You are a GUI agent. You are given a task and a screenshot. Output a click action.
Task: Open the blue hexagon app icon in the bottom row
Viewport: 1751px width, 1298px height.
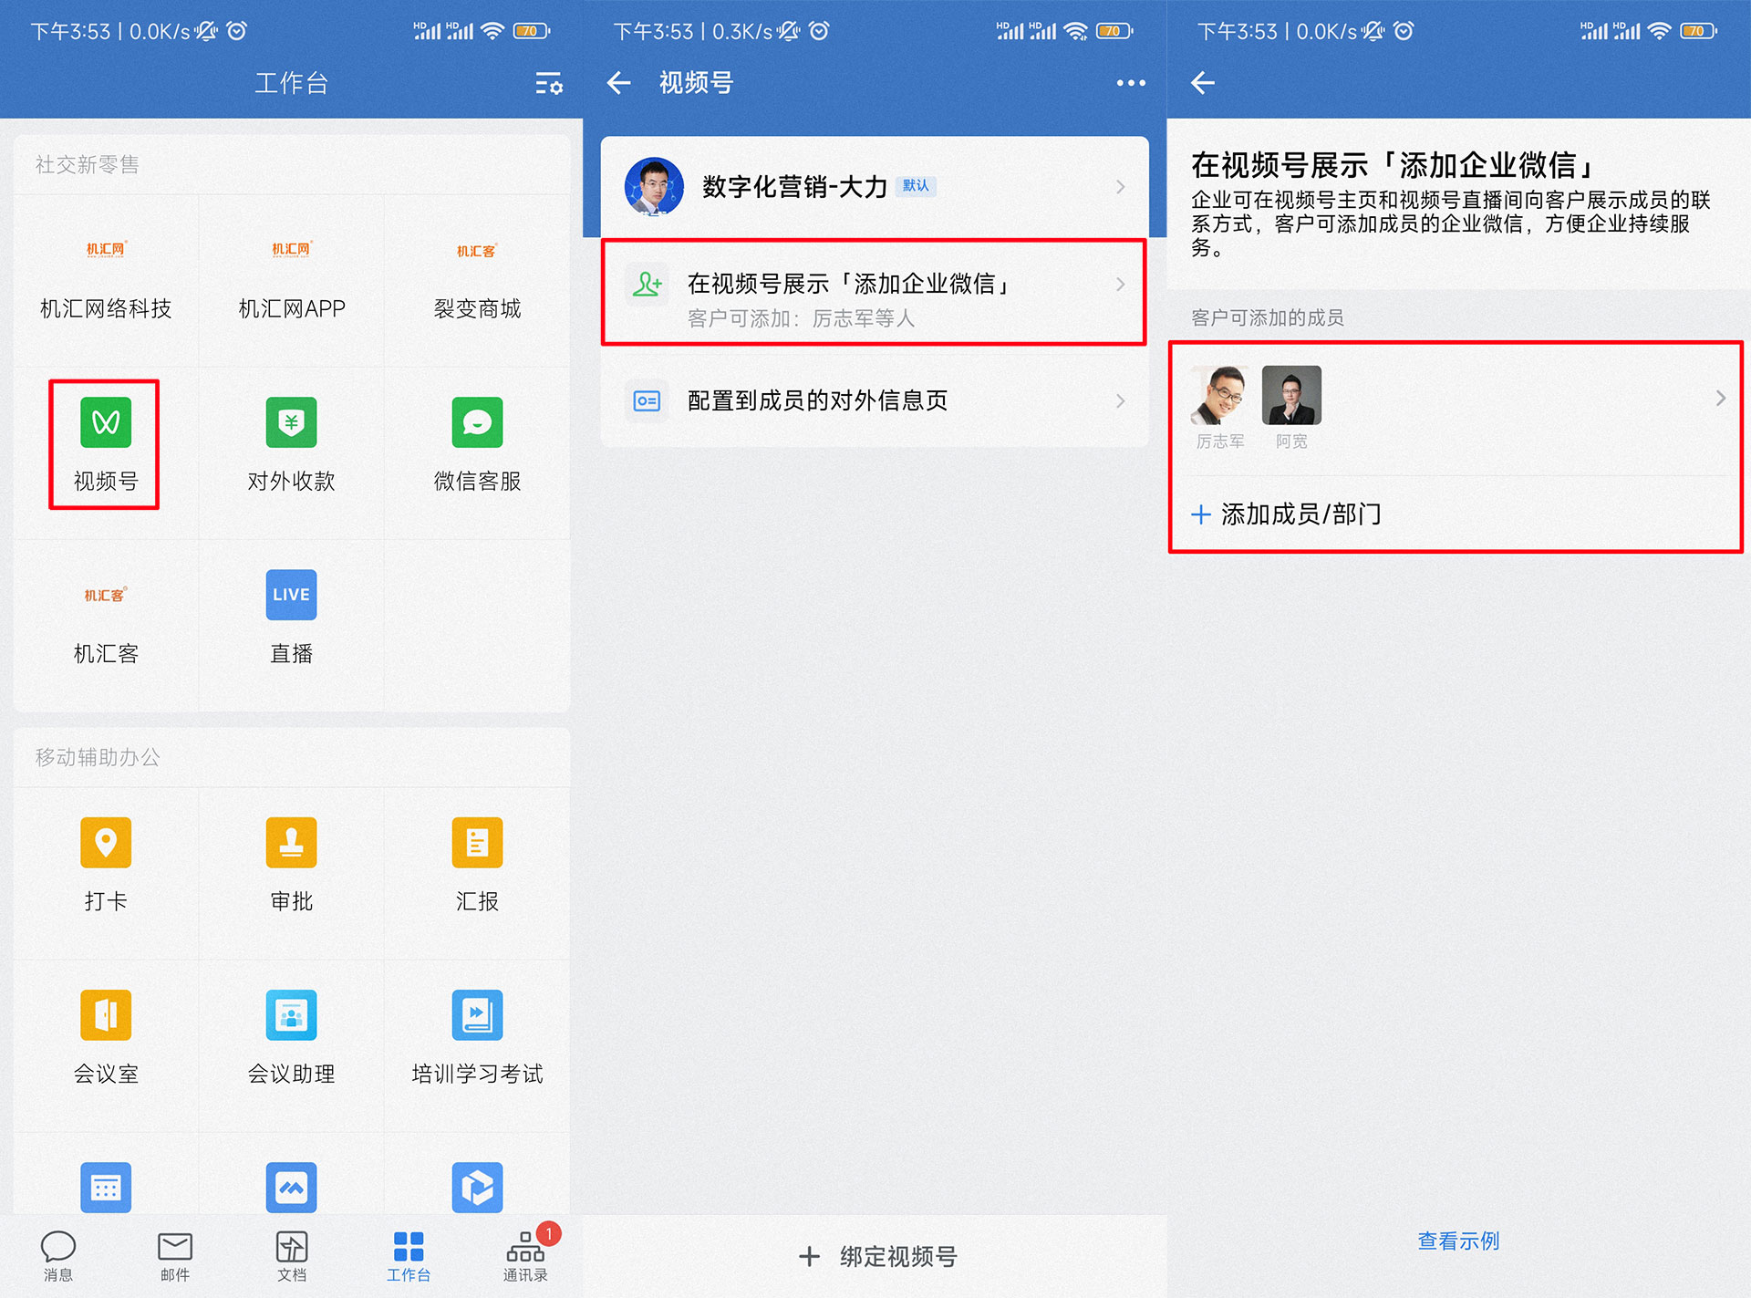pos(477,1187)
